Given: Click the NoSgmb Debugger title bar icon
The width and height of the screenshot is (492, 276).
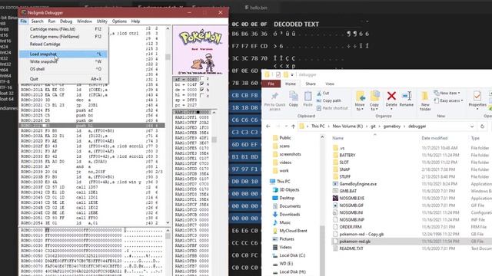Looking at the screenshot, I should point(24,13).
